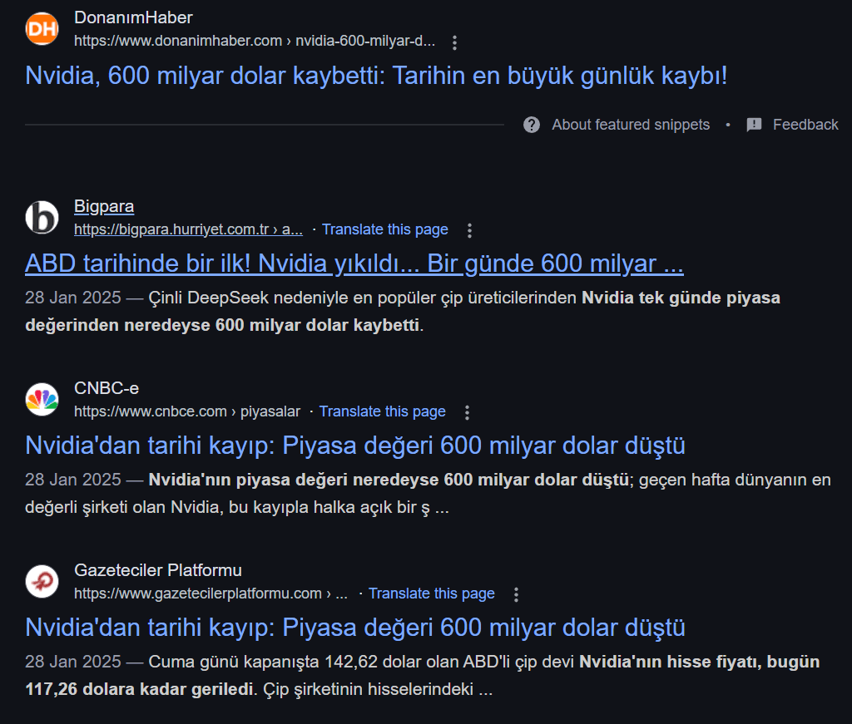Open more options for CNBC-e result
This screenshot has height=724, width=852.
pyautogui.click(x=468, y=412)
